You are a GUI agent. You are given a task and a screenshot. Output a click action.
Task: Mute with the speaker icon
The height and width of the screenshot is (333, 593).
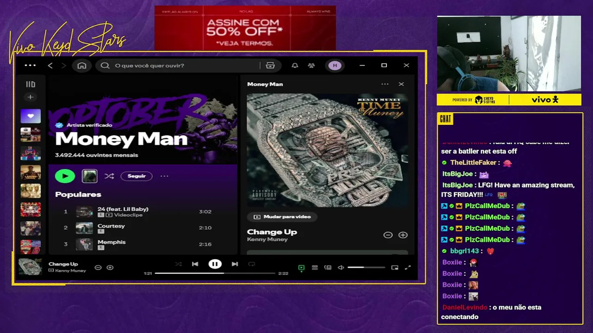click(x=341, y=267)
